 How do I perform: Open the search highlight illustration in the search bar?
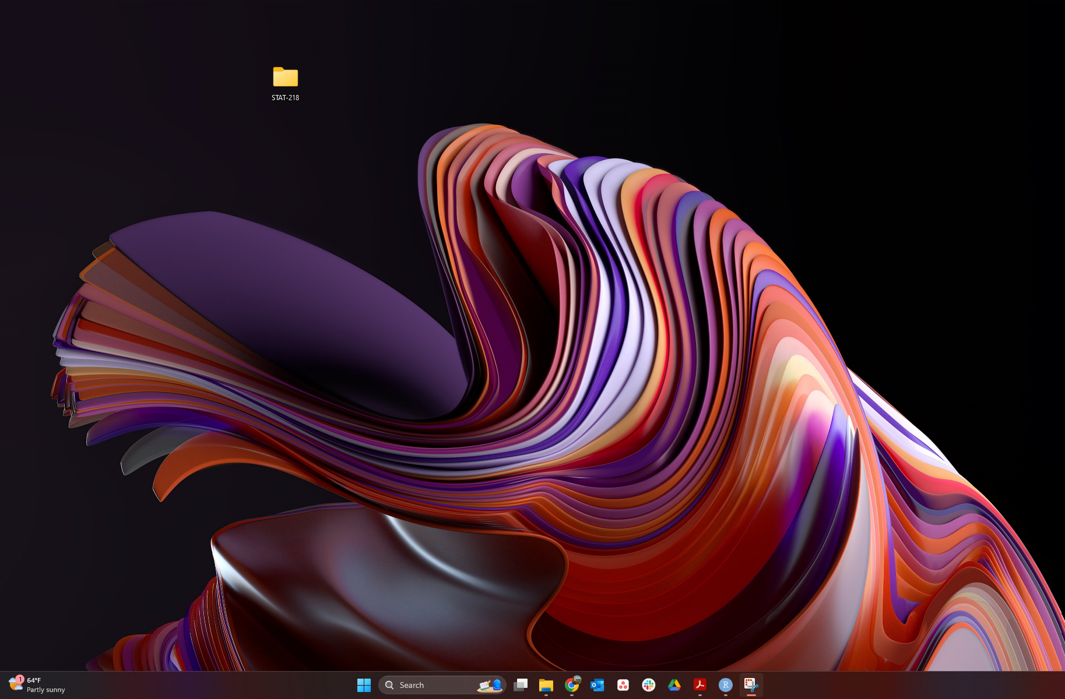[x=490, y=685]
